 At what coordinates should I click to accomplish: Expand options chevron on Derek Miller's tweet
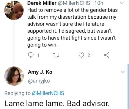[x=122, y=3]
